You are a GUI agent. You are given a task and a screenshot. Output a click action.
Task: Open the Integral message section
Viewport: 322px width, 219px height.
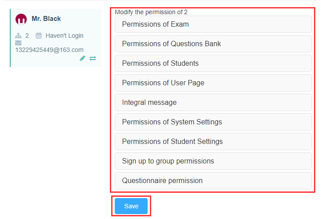[x=213, y=102]
